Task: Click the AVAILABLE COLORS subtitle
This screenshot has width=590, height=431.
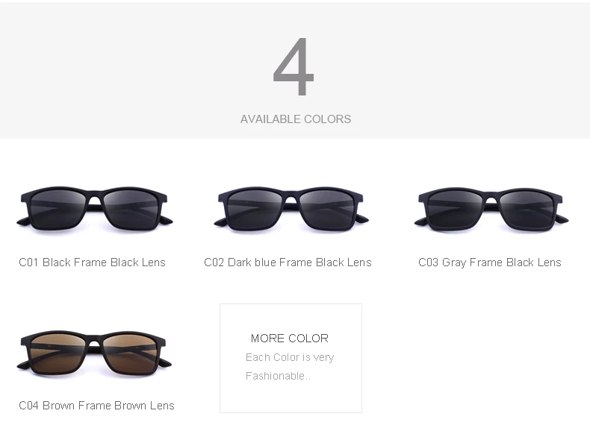Action: [x=296, y=119]
